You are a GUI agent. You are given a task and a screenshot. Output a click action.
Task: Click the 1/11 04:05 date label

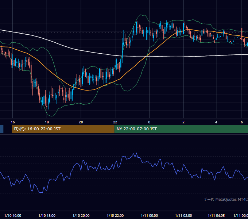[x=216, y=215]
